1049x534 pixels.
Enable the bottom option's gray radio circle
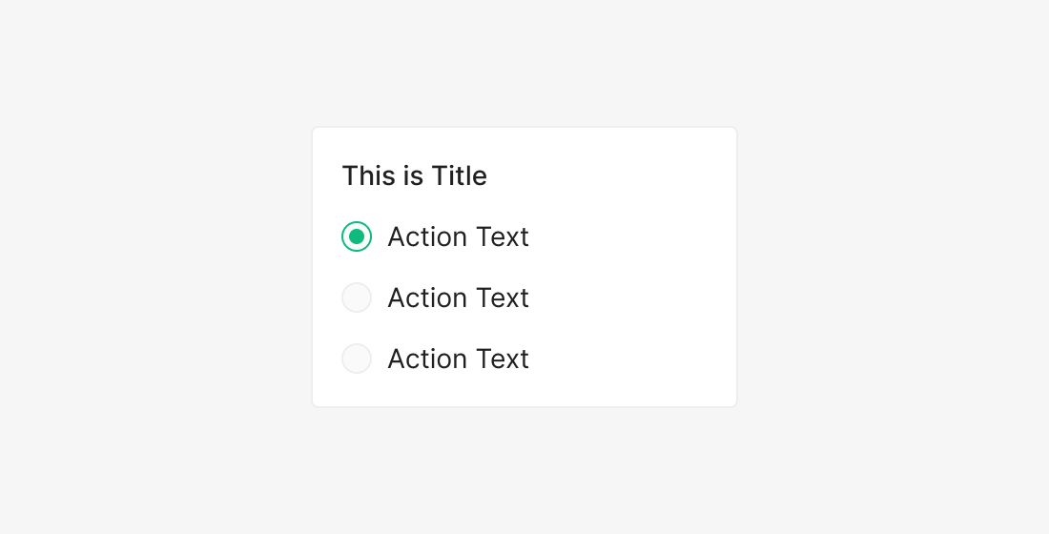357,359
